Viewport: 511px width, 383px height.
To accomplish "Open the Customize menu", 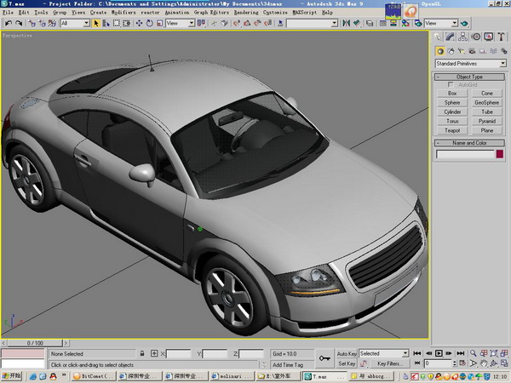I will click(x=275, y=13).
